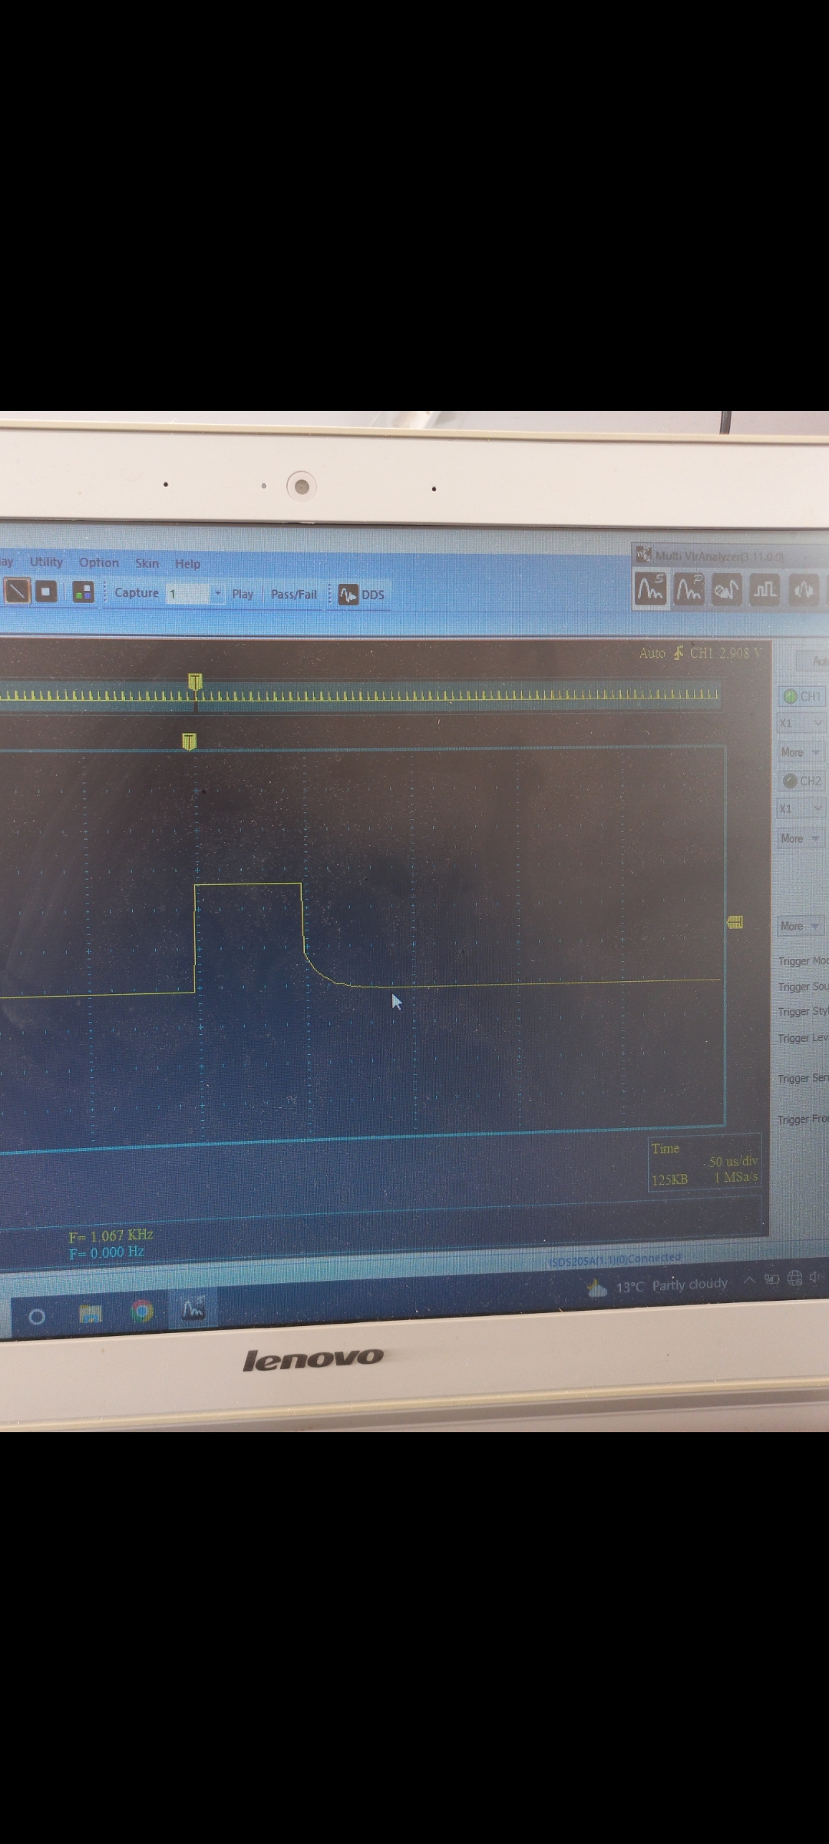
Task: Click the 125KB memory depth readout
Action: click(670, 1179)
